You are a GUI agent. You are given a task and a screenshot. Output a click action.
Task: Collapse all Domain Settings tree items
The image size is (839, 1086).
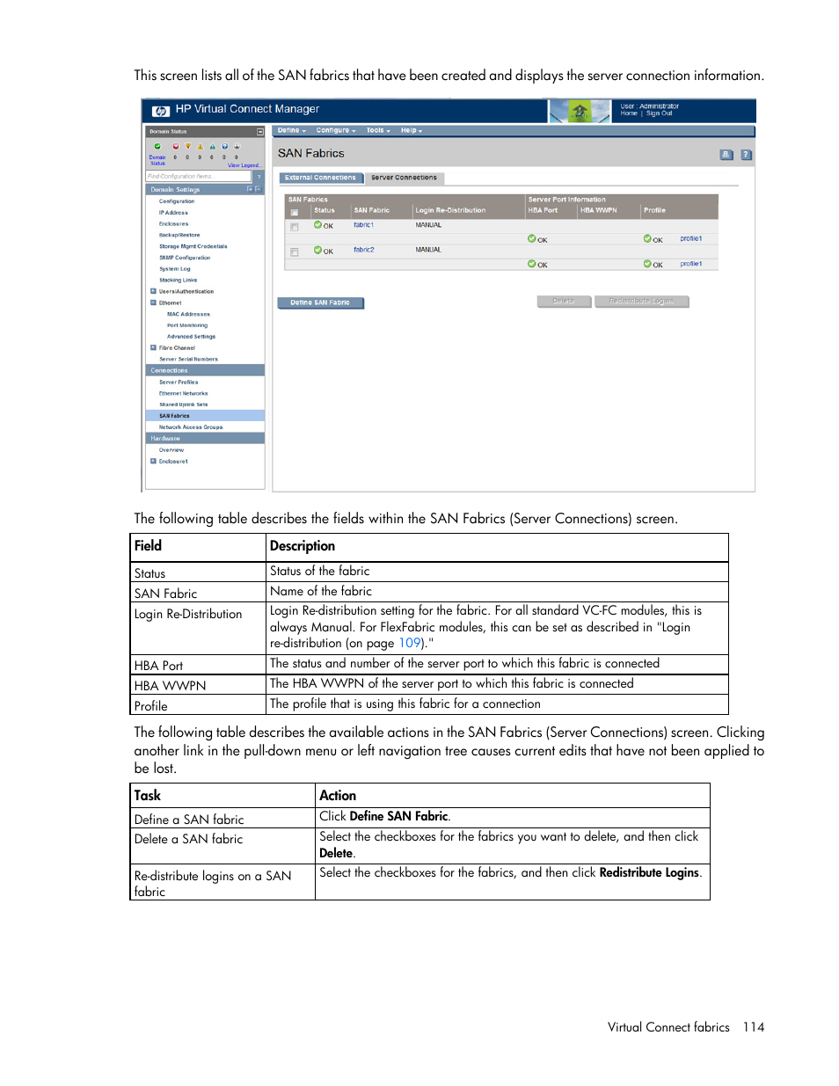(x=259, y=189)
